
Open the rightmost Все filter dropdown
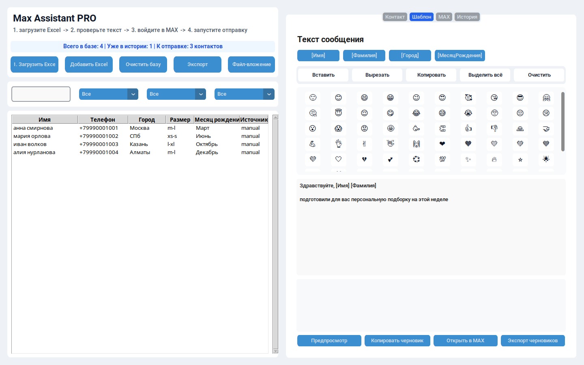[245, 94]
